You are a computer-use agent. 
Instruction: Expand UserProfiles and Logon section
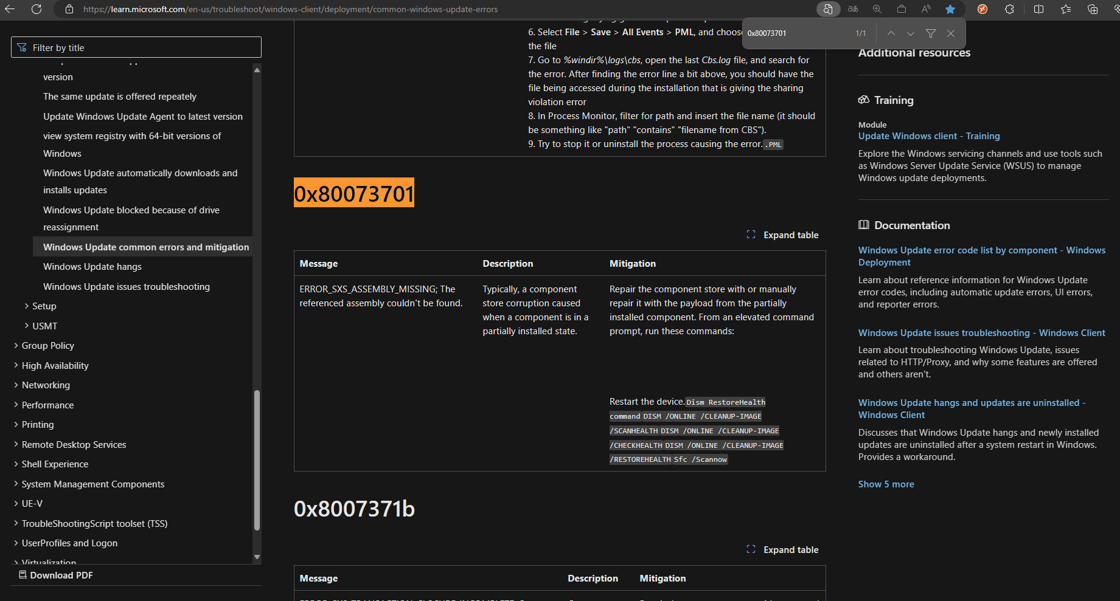click(66, 543)
